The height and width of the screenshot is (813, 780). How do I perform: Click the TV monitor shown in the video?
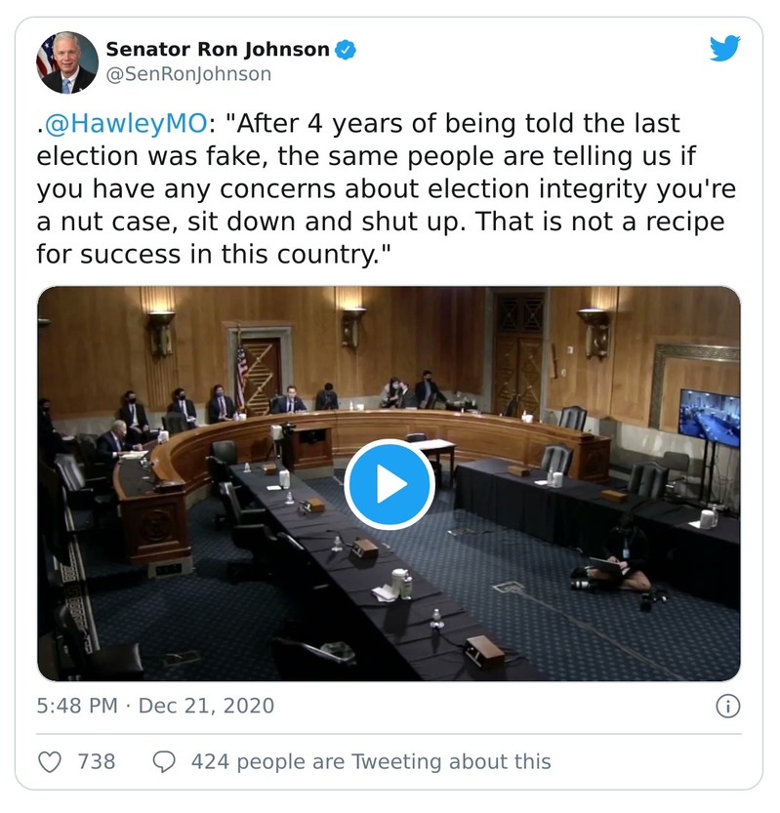(x=709, y=418)
